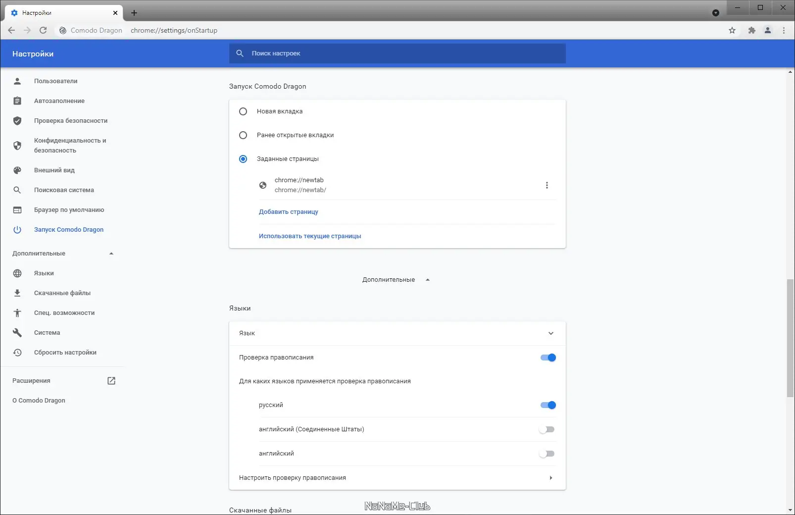Enable spell check for английский (Соединенные Штаты)

[x=547, y=429]
